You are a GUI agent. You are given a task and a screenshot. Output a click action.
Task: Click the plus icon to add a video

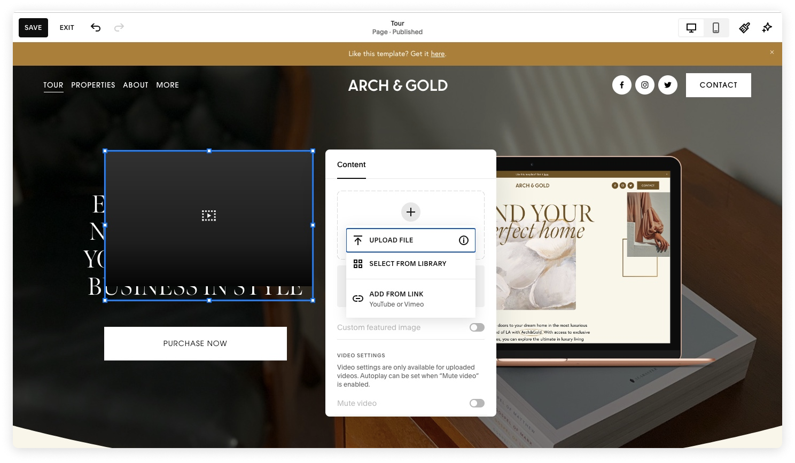click(x=410, y=212)
